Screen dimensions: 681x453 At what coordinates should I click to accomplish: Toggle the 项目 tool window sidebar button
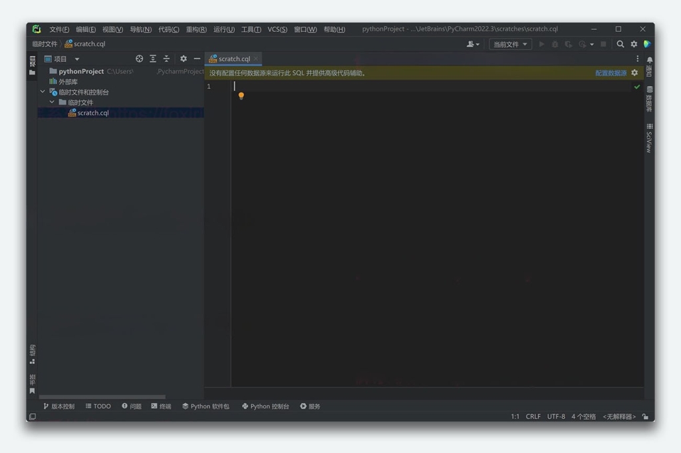coord(32,65)
